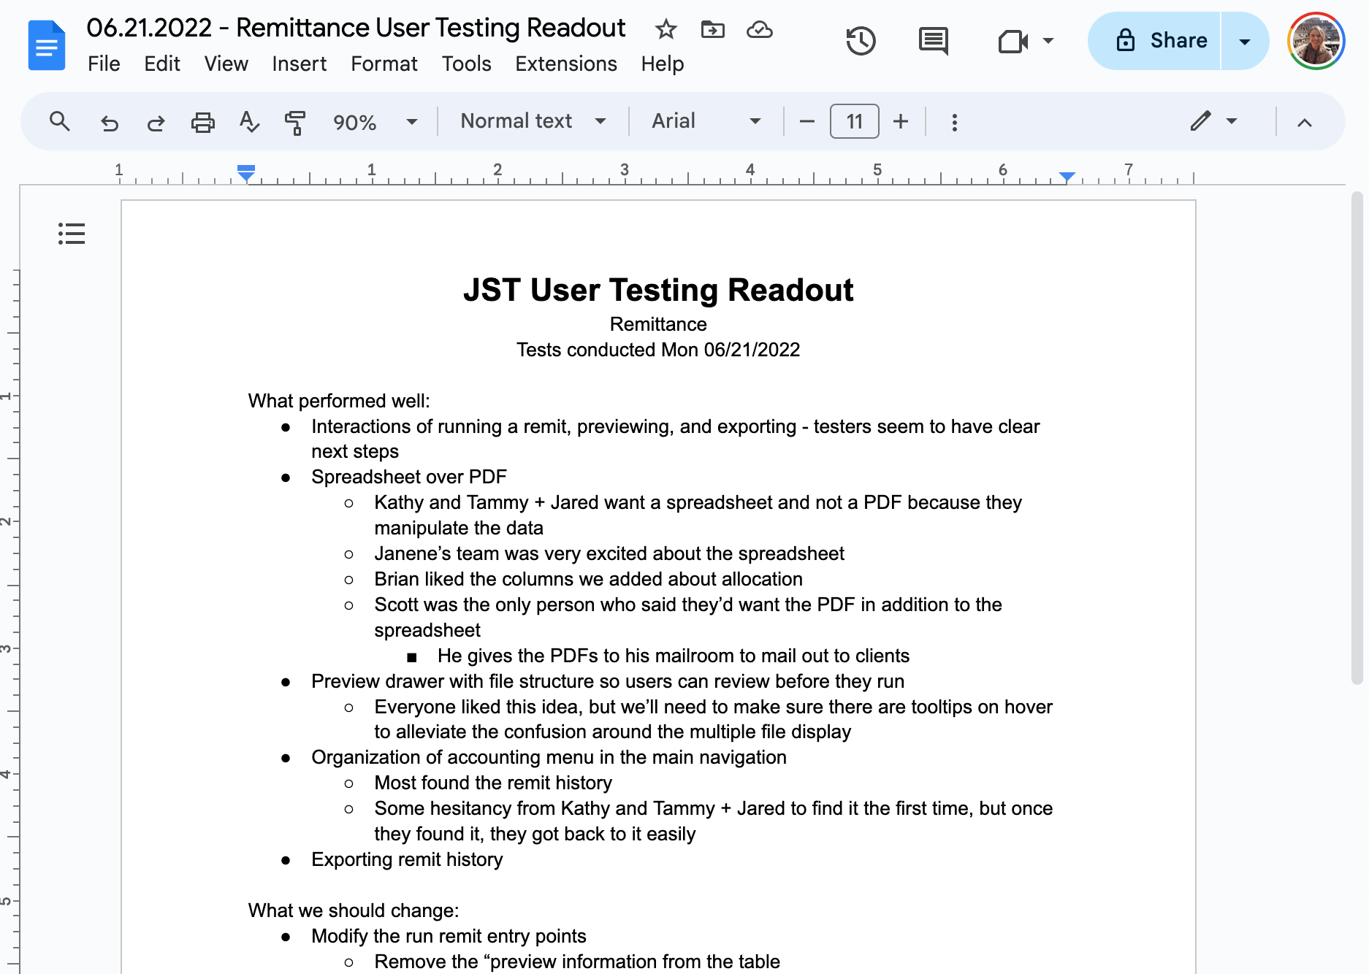Start a video meeting
This screenshot has width=1369, height=974.
[x=1013, y=41]
